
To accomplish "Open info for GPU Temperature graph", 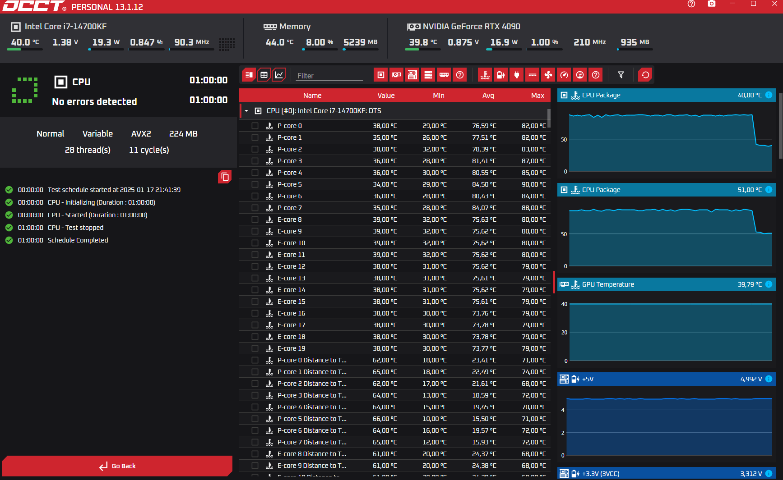I will coord(769,284).
